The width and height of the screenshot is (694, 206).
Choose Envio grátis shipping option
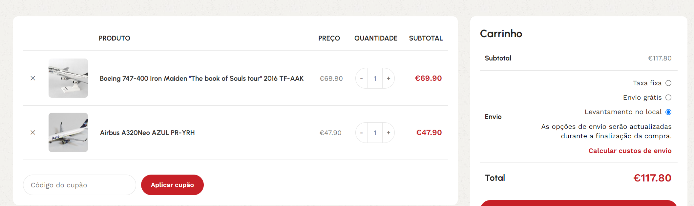click(x=668, y=97)
